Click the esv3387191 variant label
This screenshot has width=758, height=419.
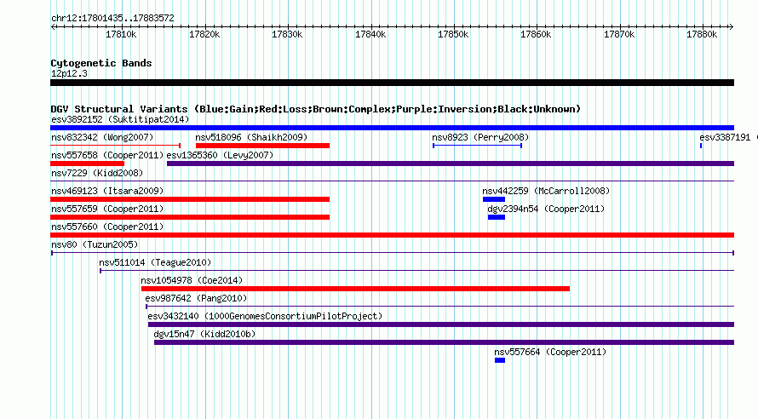click(725, 137)
